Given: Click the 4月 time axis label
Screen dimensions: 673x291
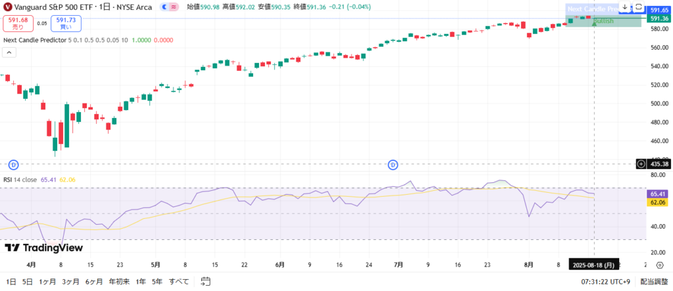Looking at the screenshot, I should pos(32,265).
